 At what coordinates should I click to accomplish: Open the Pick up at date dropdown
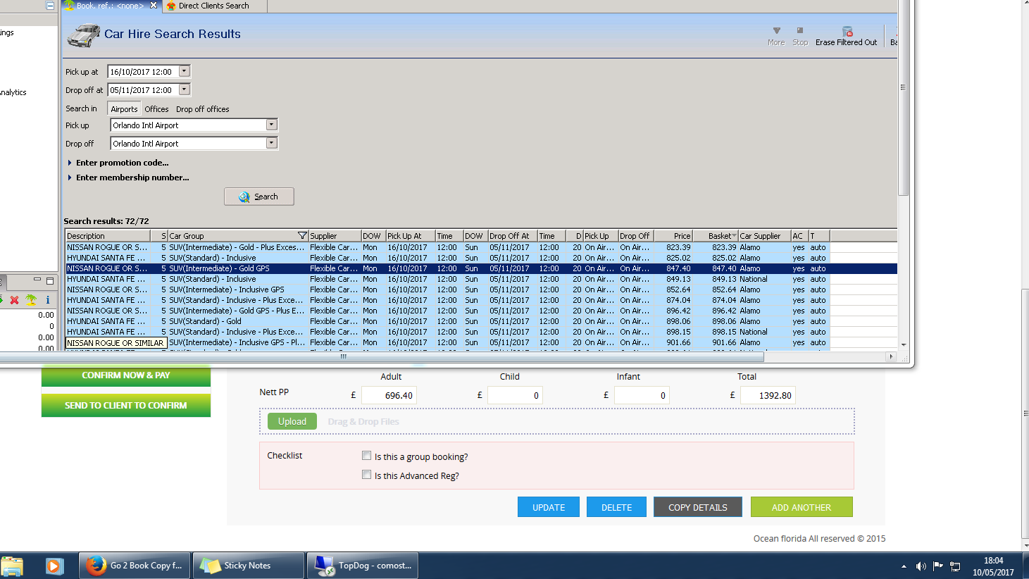click(x=185, y=71)
